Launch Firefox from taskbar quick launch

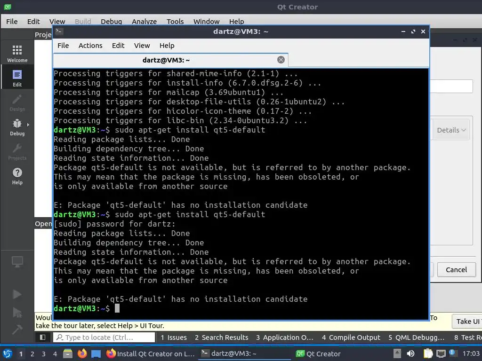pyautogui.click(x=82, y=354)
